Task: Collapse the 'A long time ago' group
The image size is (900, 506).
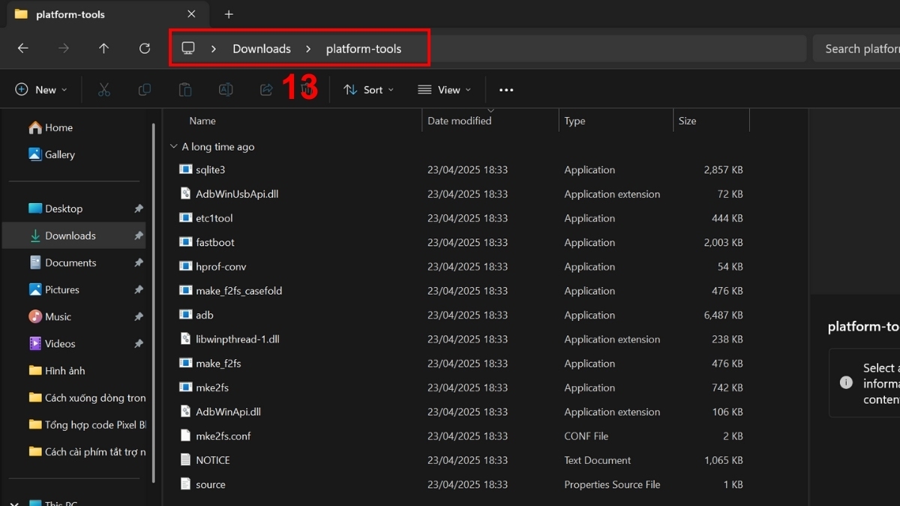Action: 174,147
